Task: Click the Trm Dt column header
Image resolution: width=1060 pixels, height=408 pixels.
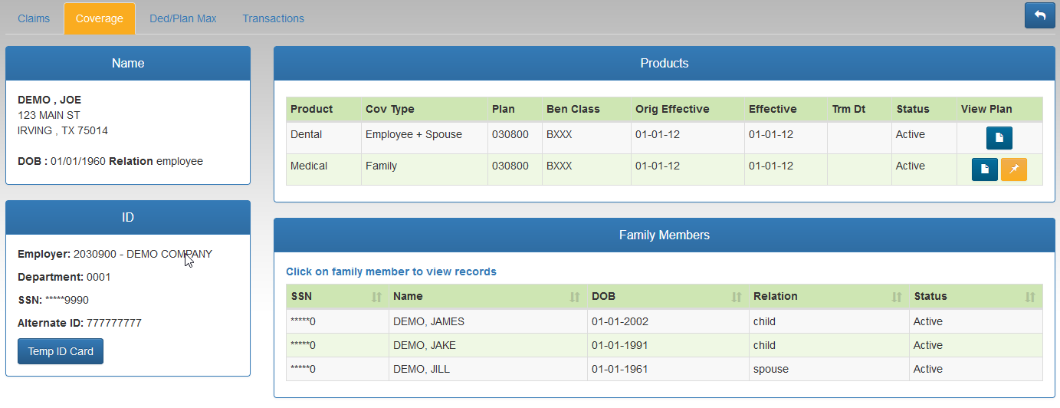Action: (x=859, y=109)
